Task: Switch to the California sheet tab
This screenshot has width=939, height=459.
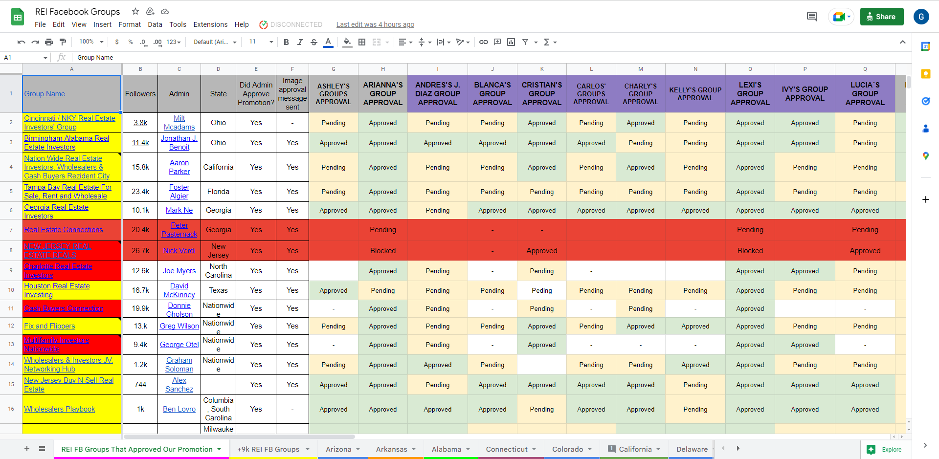Action: click(x=634, y=449)
